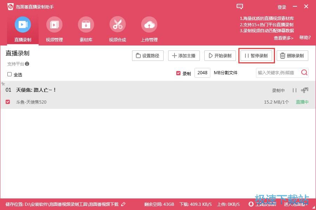Click 暂停录制 button
This screenshot has height=210, width=316.
256,56
